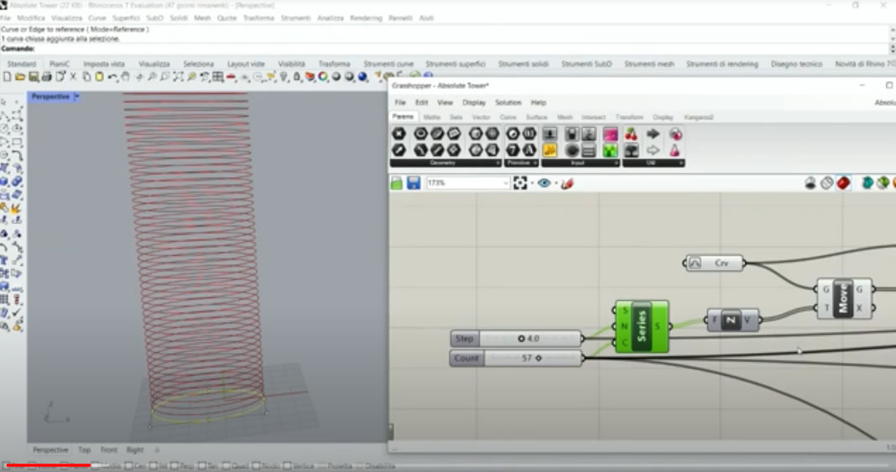Click the Grasshopper save file icon
Viewport: 896px width, 472px height.
[414, 183]
